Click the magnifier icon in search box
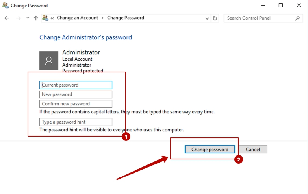The width and height of the screenshot is (308, 194). click(x=297, y=18)
